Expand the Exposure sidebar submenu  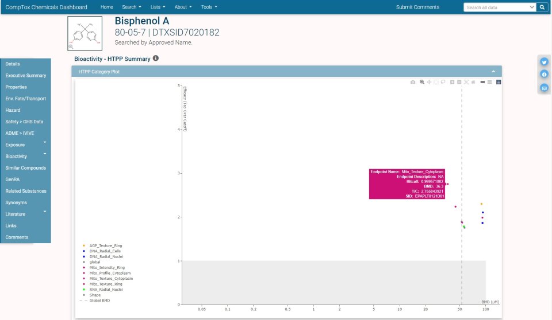[x=45, y=142]
